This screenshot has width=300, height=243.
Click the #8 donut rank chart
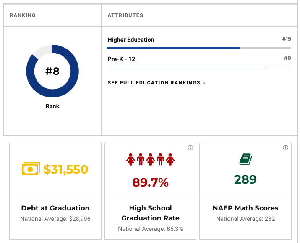click(x=52, y=71)
